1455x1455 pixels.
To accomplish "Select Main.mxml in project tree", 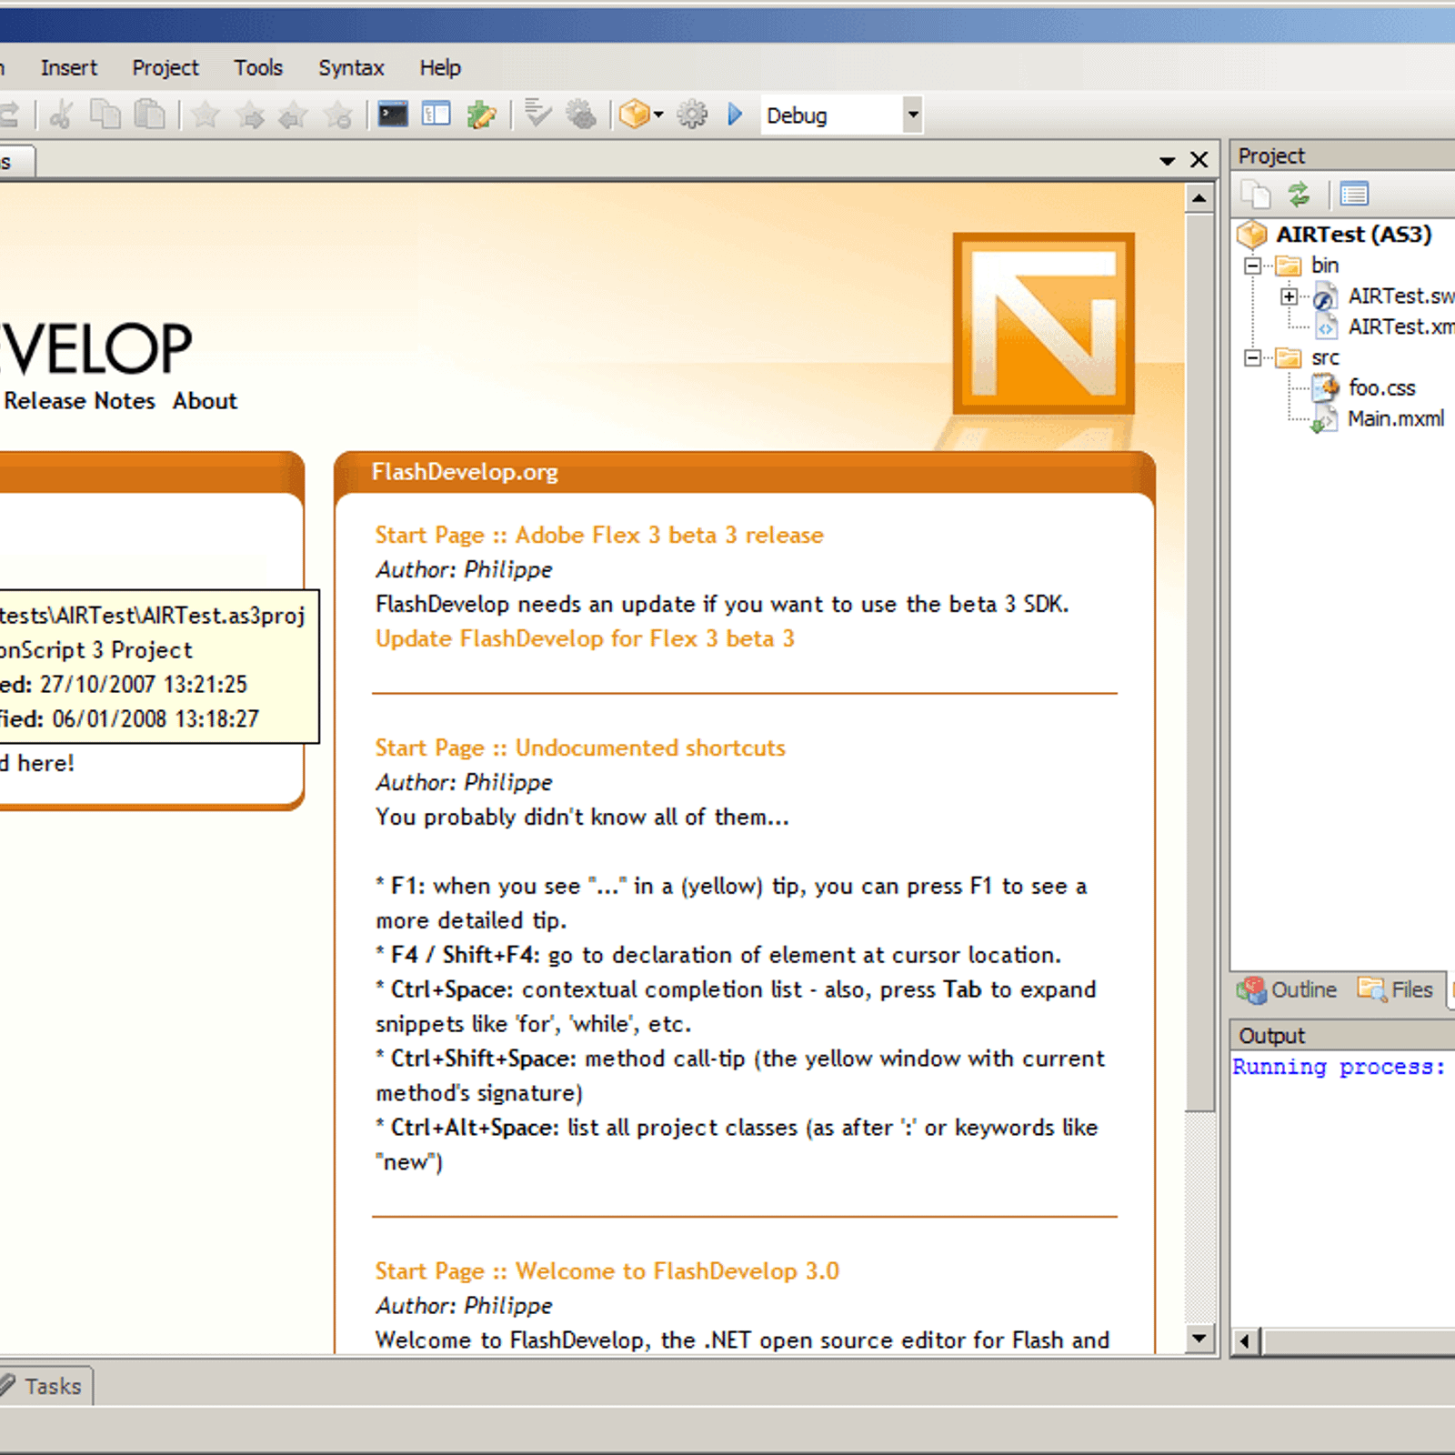I will (1396, 419).
